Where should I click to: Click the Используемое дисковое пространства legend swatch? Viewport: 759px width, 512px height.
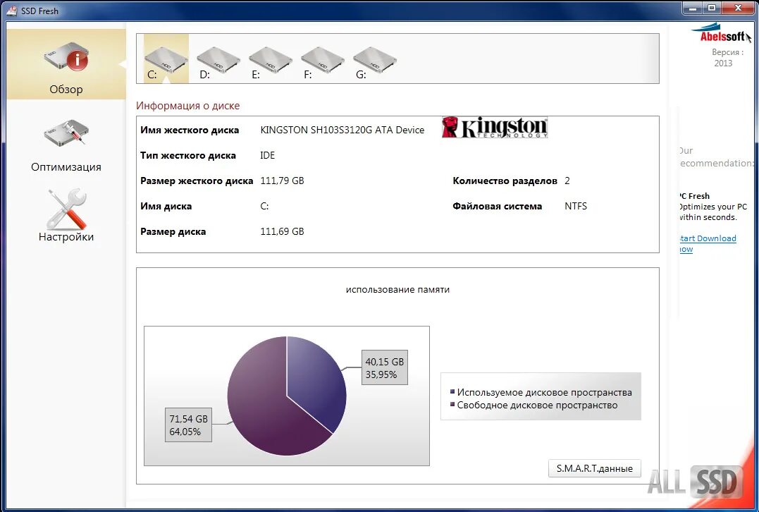tap(452, 391)
